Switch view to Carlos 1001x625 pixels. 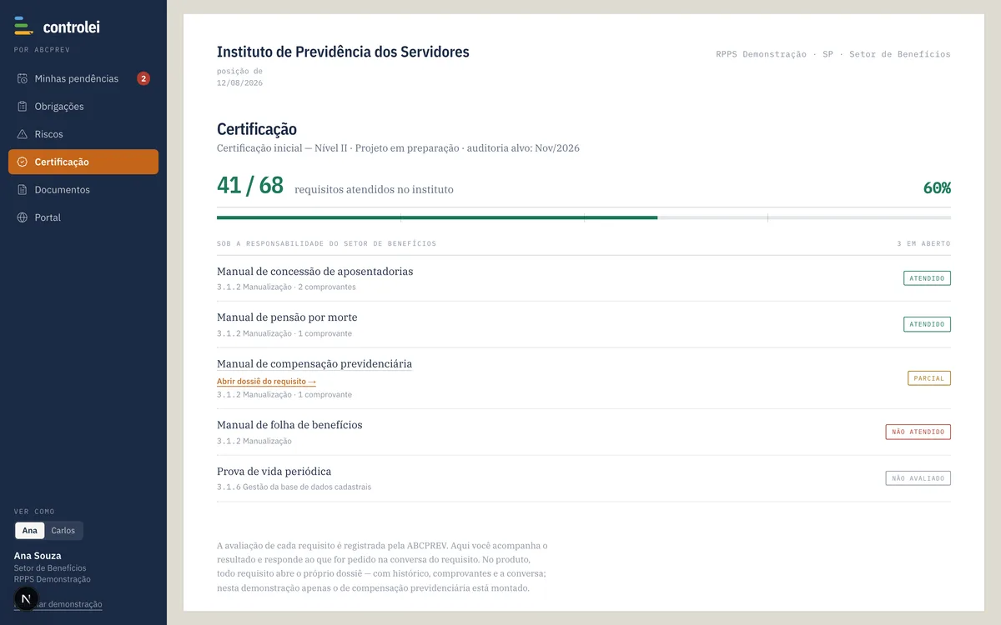point(63,531)
